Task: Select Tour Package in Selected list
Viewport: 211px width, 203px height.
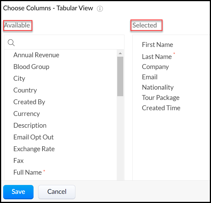Action: coord(161,98)
